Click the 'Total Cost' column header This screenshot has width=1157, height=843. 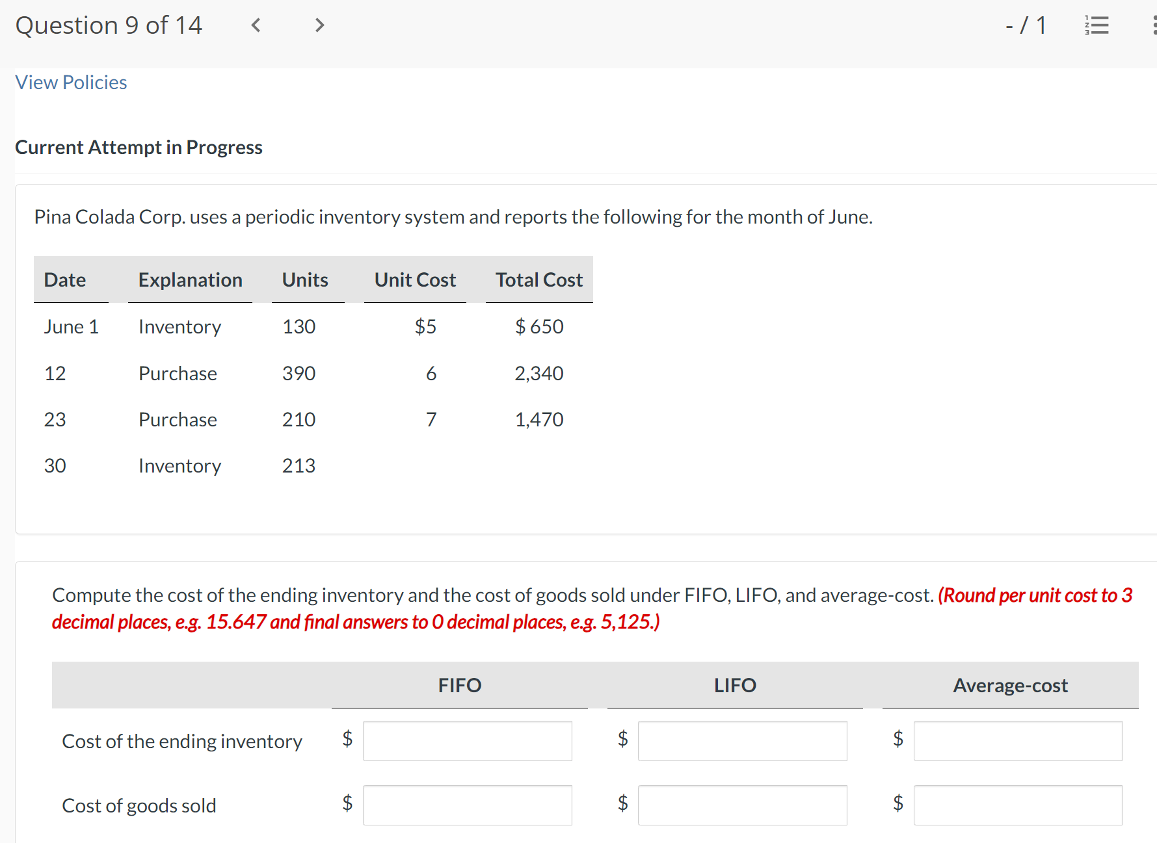coord(539,279)
